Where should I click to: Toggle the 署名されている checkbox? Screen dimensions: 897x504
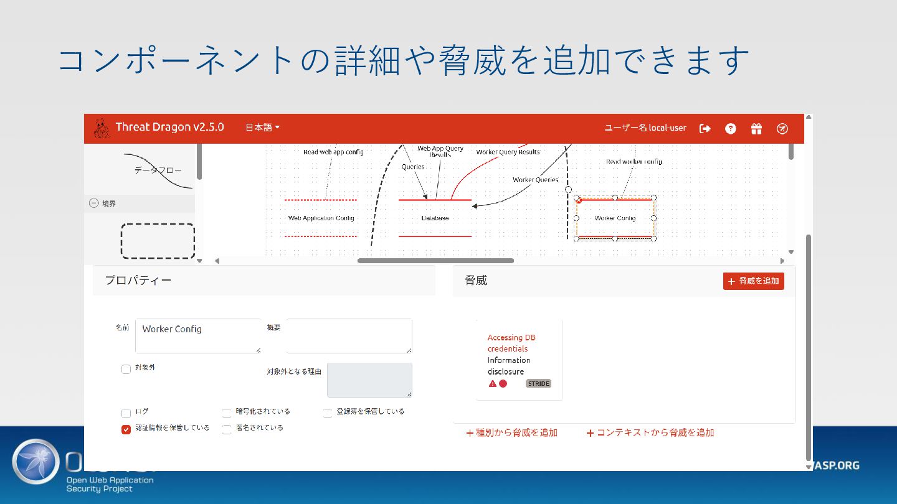pos(227,429)
